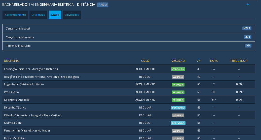
Task: Select Cálculo Diferencial e Integral discipline
Action: click(x=32, y=115)
